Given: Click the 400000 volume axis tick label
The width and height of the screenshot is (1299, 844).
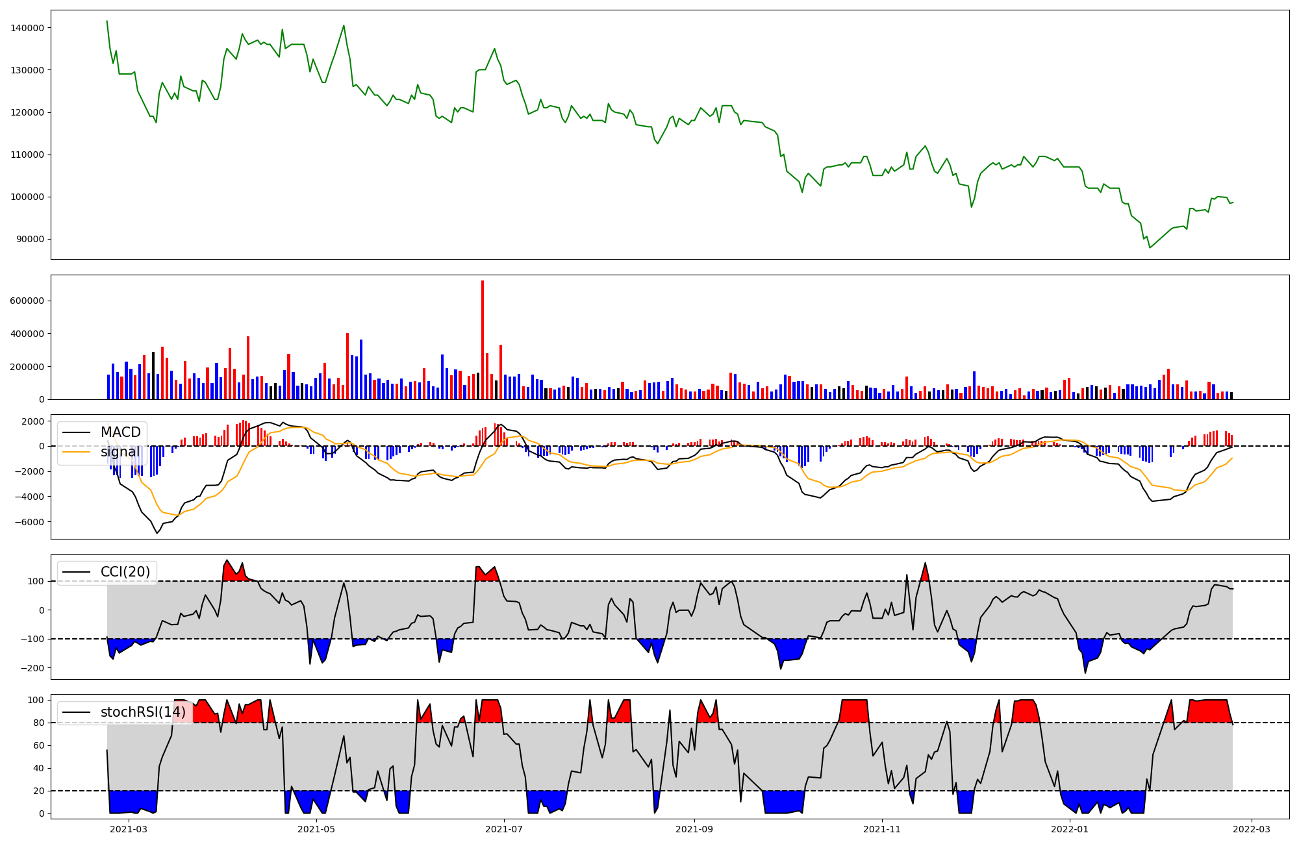Looking at the screenshot, I should tap(27, 334).
